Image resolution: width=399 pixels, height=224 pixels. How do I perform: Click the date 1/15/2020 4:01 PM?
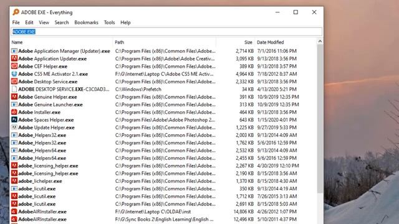click(x=277, y=119)
